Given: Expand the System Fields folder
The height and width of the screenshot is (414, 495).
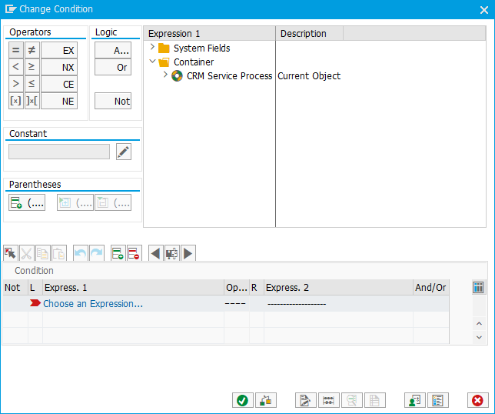Looking at the screenshot, I should 152,48.
